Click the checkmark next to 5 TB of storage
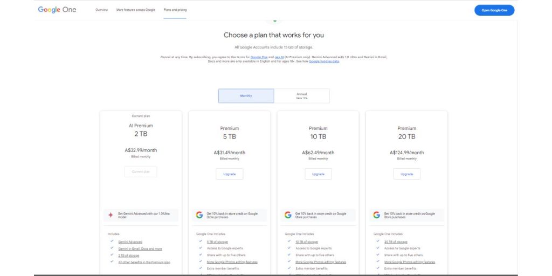552x276 pixels. click(x=201, y=241)
